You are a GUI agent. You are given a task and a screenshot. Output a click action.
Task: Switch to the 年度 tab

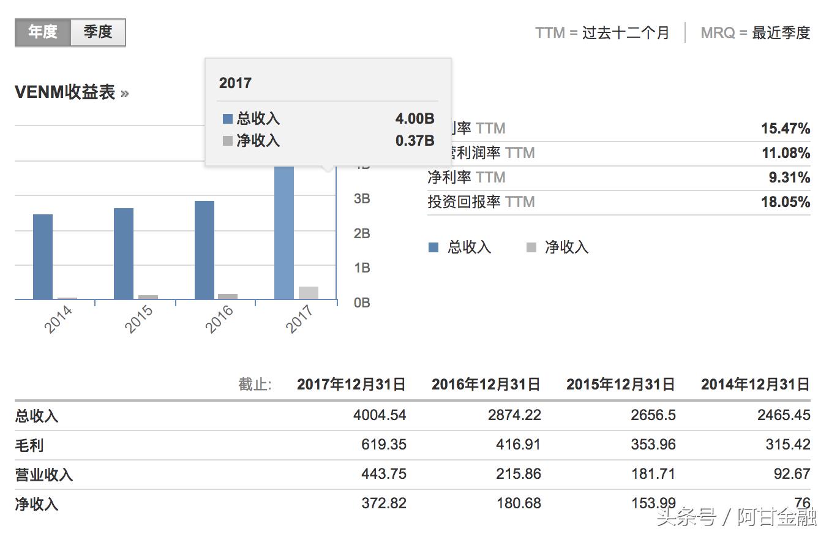pyautogui.click(x=41, y=32)
